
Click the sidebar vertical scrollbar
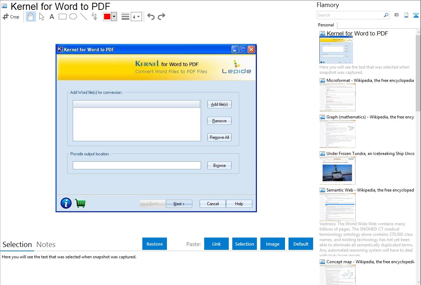418,72
